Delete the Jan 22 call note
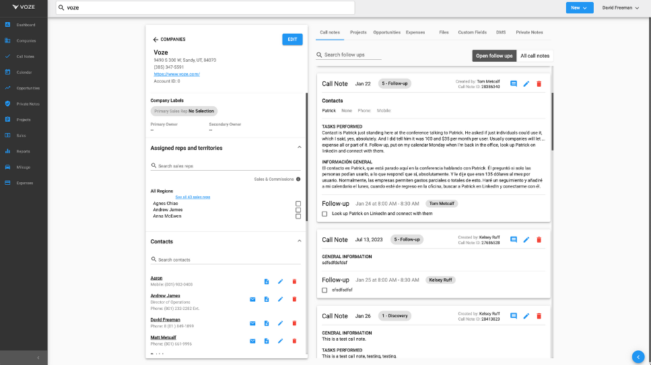Screen dimensions: 651x365 [x=539, y=84]
